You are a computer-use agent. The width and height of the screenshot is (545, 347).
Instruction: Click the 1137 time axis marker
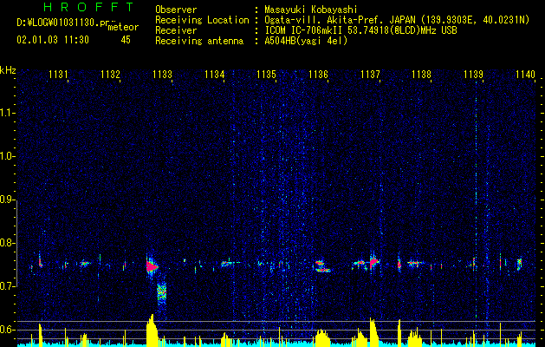[x=370, y=74]
